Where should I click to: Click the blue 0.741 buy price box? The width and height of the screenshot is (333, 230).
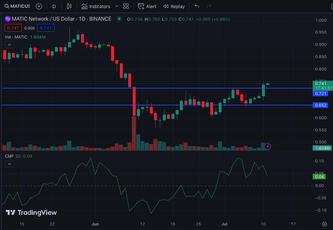pos(46,28)
